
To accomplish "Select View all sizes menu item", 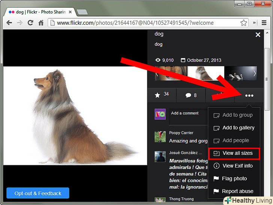I will 232,153.
